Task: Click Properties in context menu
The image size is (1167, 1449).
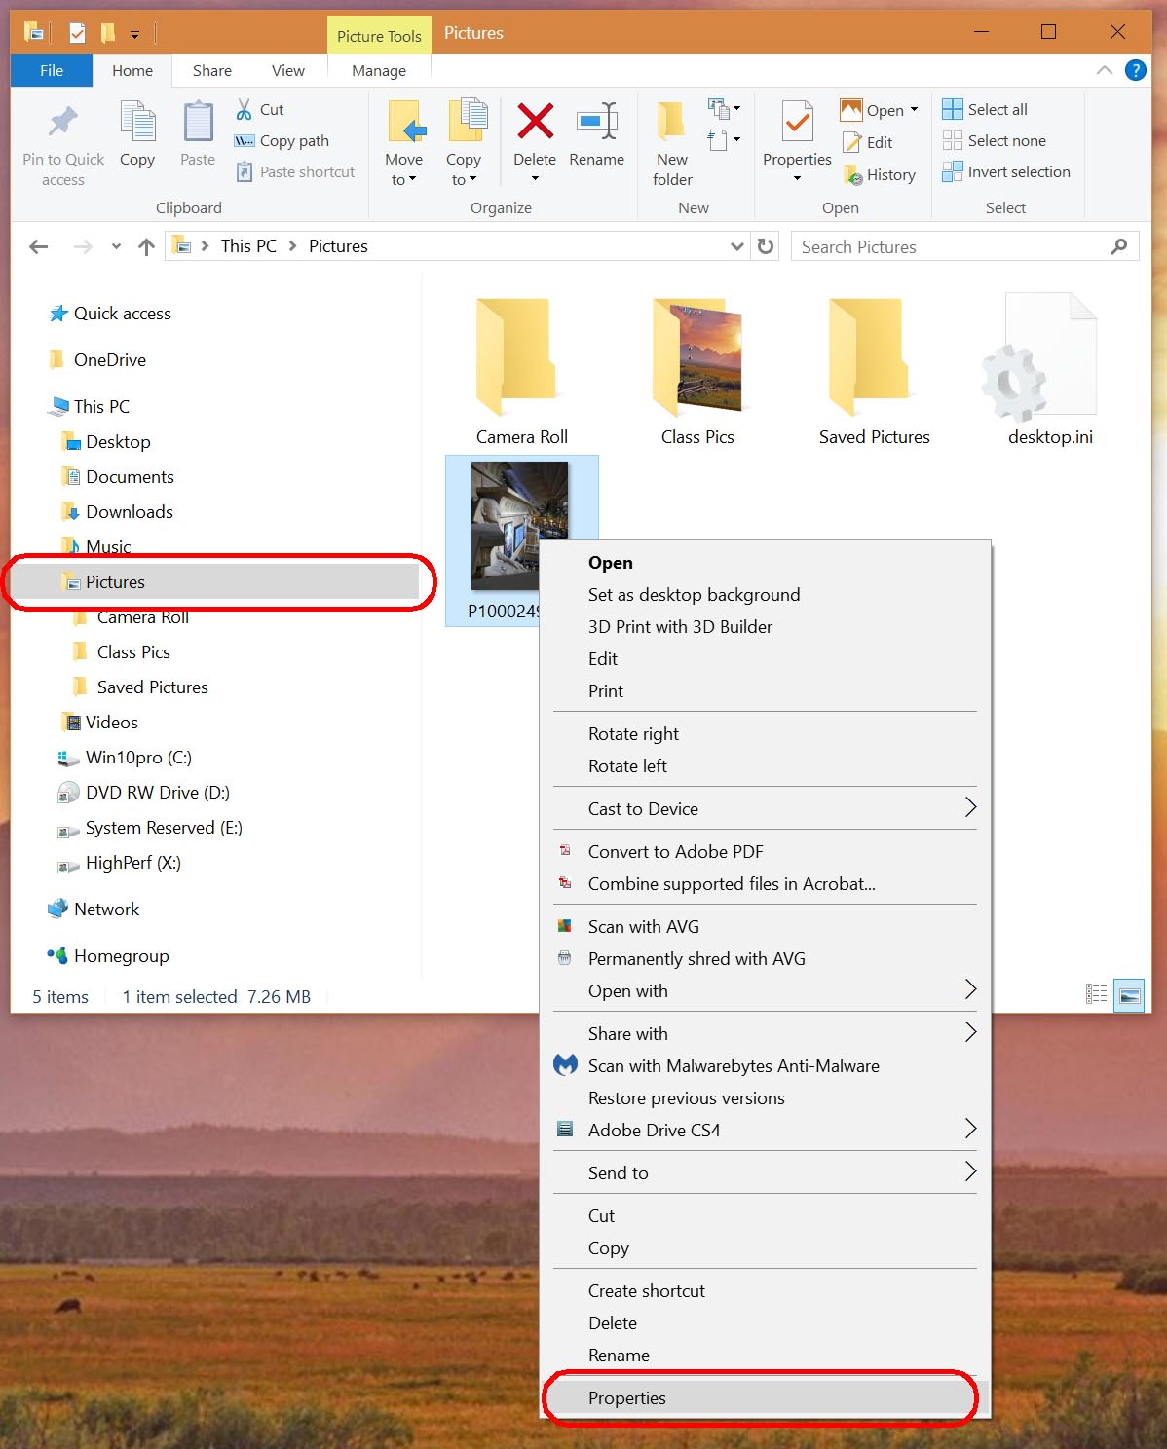Action: tap(765, 1398)
